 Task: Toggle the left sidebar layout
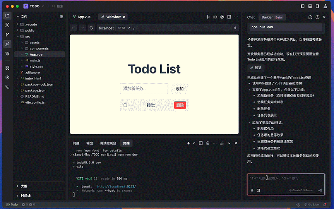[303, 6]
